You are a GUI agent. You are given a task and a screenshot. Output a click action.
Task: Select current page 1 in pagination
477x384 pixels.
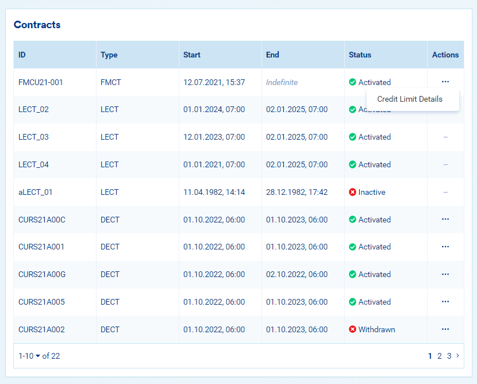pos(430,356)
